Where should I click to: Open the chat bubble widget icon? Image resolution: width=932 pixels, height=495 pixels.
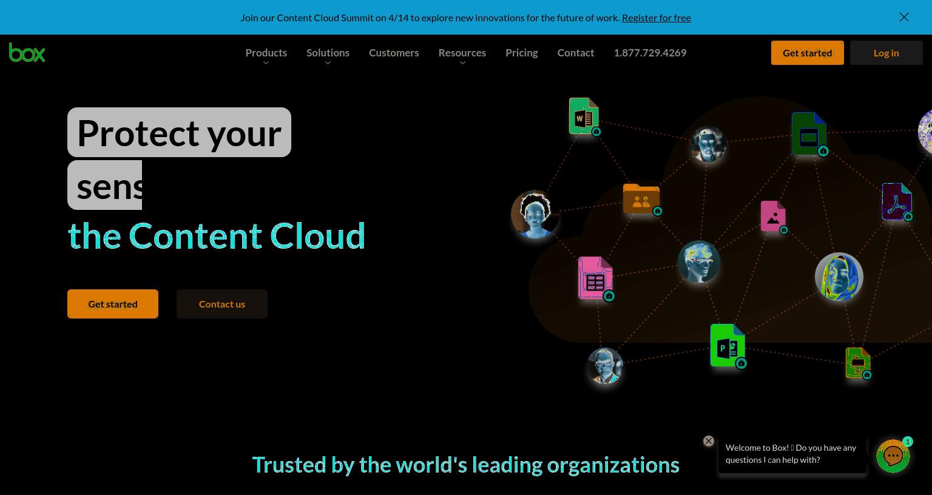click(893, 456)
